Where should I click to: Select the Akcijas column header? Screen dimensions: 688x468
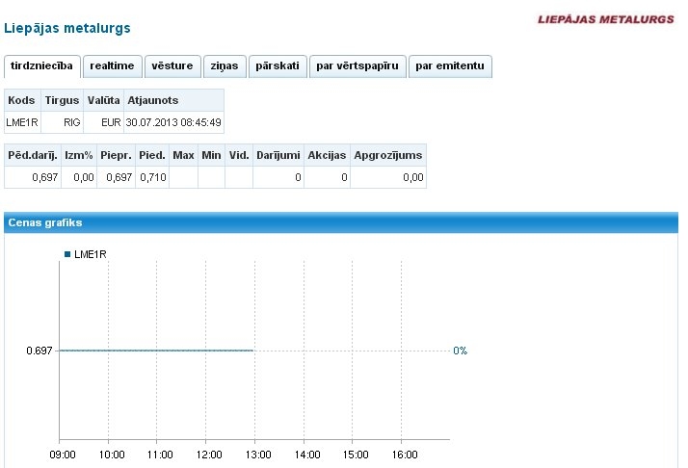point(327,155)
